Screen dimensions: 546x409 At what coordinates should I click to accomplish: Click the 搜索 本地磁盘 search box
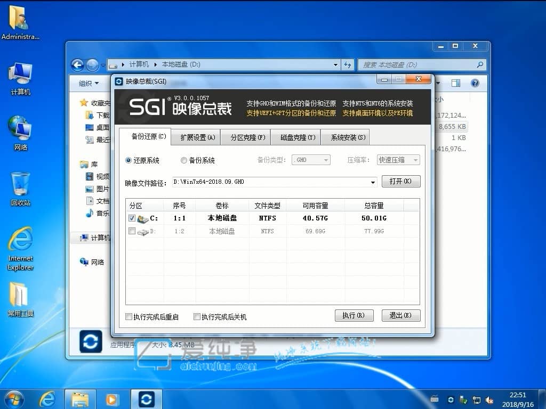421,64
